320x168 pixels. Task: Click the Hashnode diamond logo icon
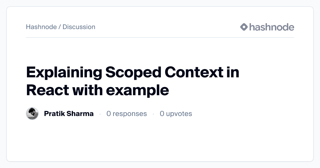tap(244, 27)
